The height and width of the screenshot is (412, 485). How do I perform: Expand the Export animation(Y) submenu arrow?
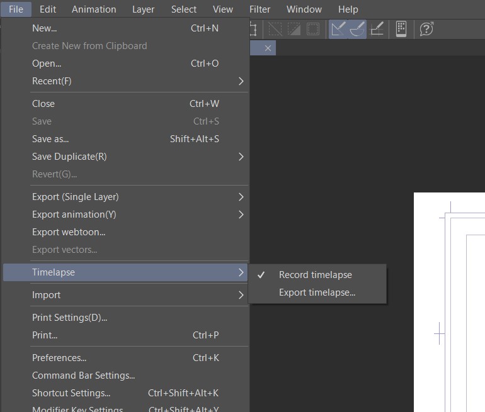pyautogui.click(x=241, y=214)
